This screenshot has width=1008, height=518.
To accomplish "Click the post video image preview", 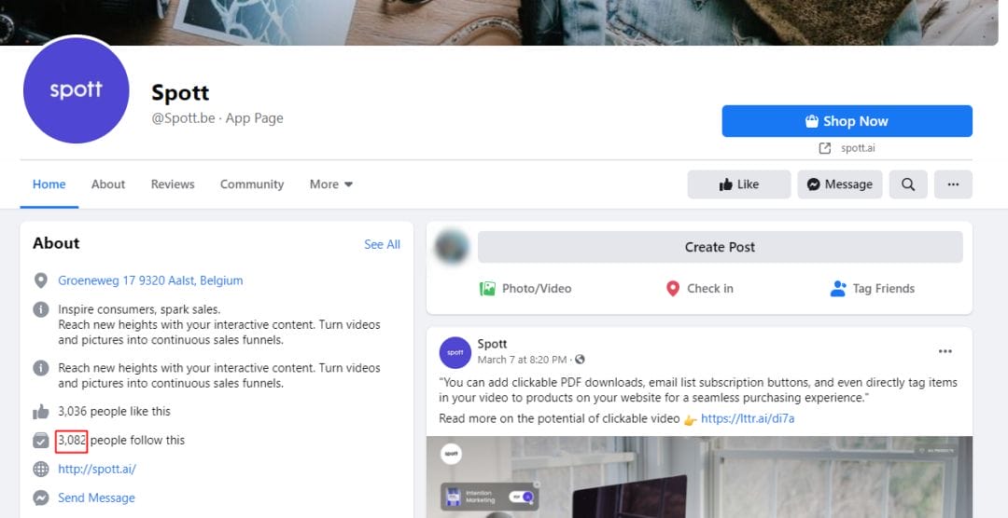I will click(699, 477).
